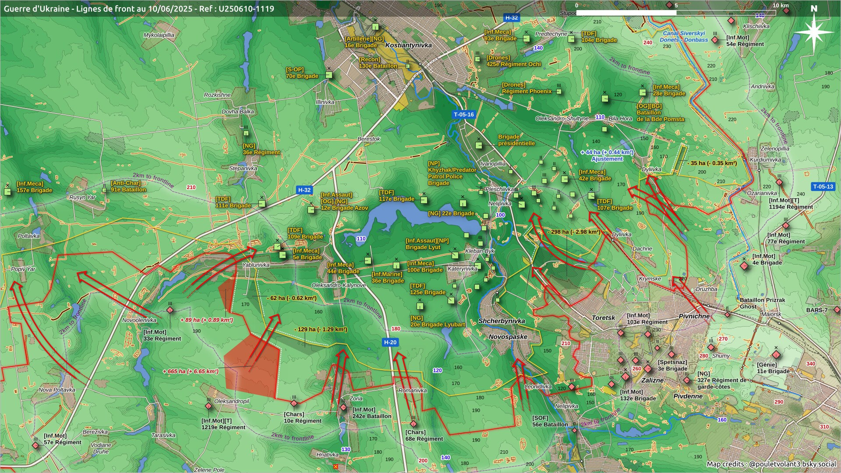
Task: Click the Map credits pouletvolant3 text
Action: tap(771, 464)
